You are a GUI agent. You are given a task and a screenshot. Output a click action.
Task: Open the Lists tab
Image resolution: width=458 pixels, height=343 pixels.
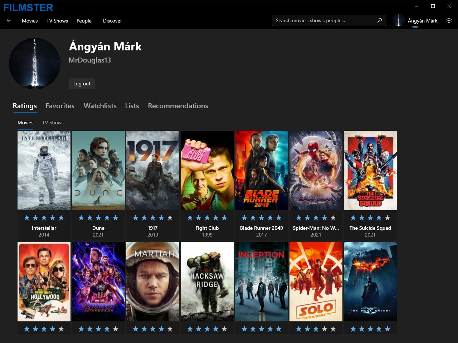coord(132,106)
